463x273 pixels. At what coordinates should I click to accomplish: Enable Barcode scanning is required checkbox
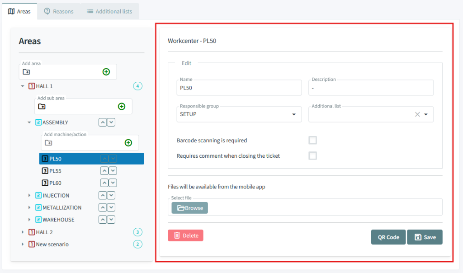[312, 140]
